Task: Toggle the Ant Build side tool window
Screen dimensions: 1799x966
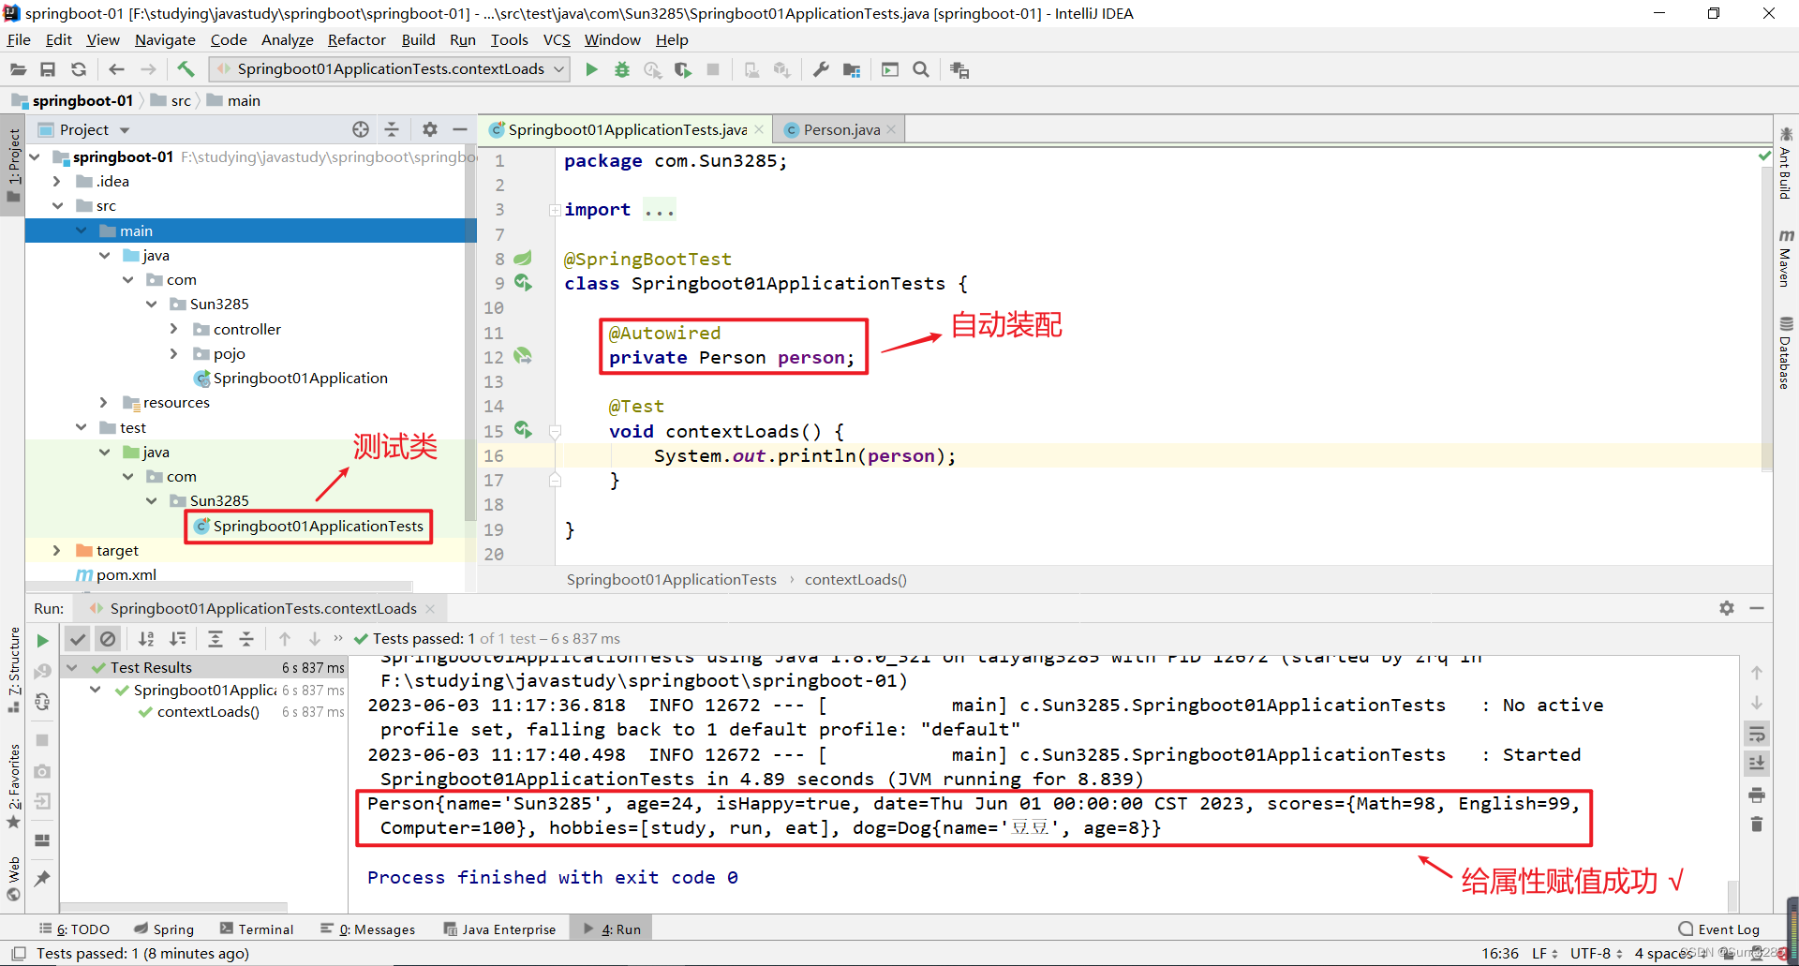Action: (1786, 164)
